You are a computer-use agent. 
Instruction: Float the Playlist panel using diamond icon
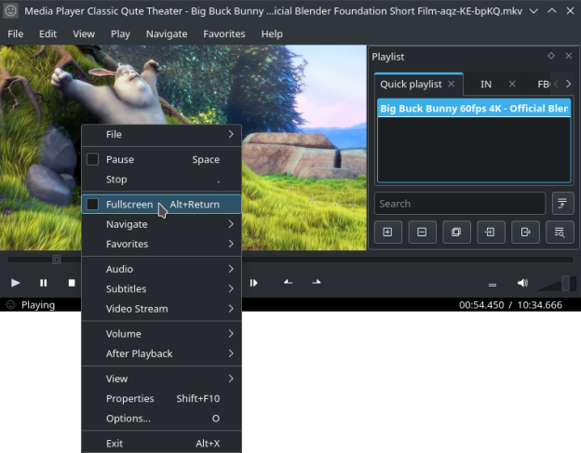click(551, 57)
